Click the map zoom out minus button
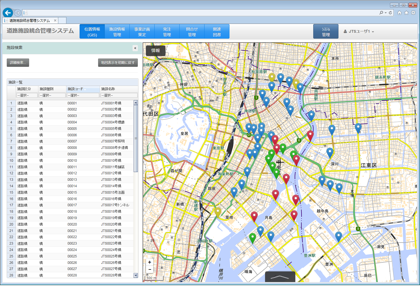This screenshot has width=420, height=291. tap(150, 269)
